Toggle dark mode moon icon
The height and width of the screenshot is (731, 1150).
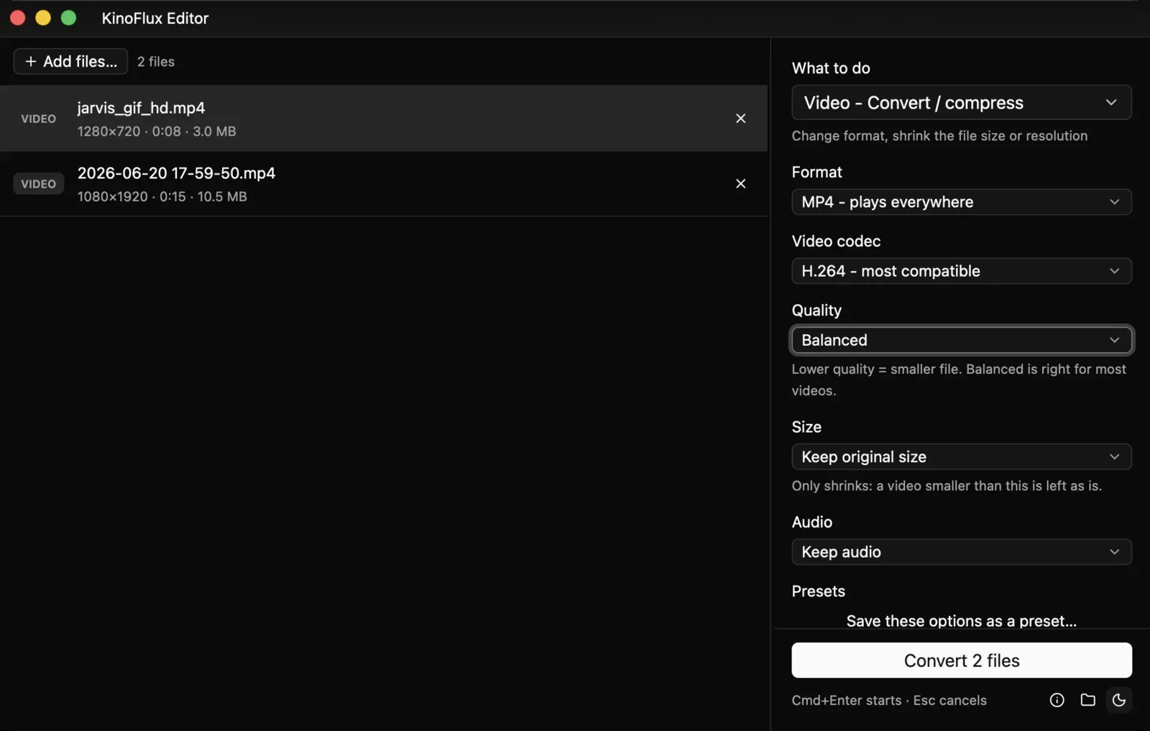[1119, 700]
